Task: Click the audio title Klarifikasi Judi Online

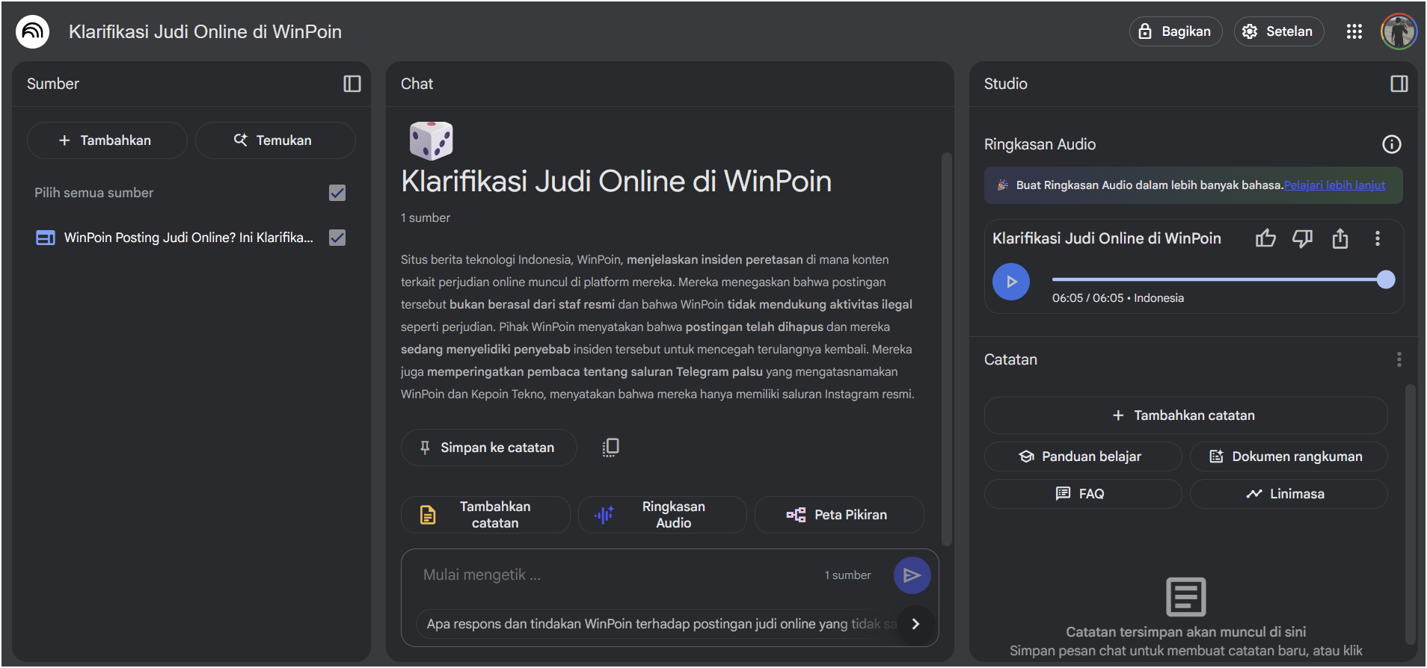Action: click(x=1106, y=238)
